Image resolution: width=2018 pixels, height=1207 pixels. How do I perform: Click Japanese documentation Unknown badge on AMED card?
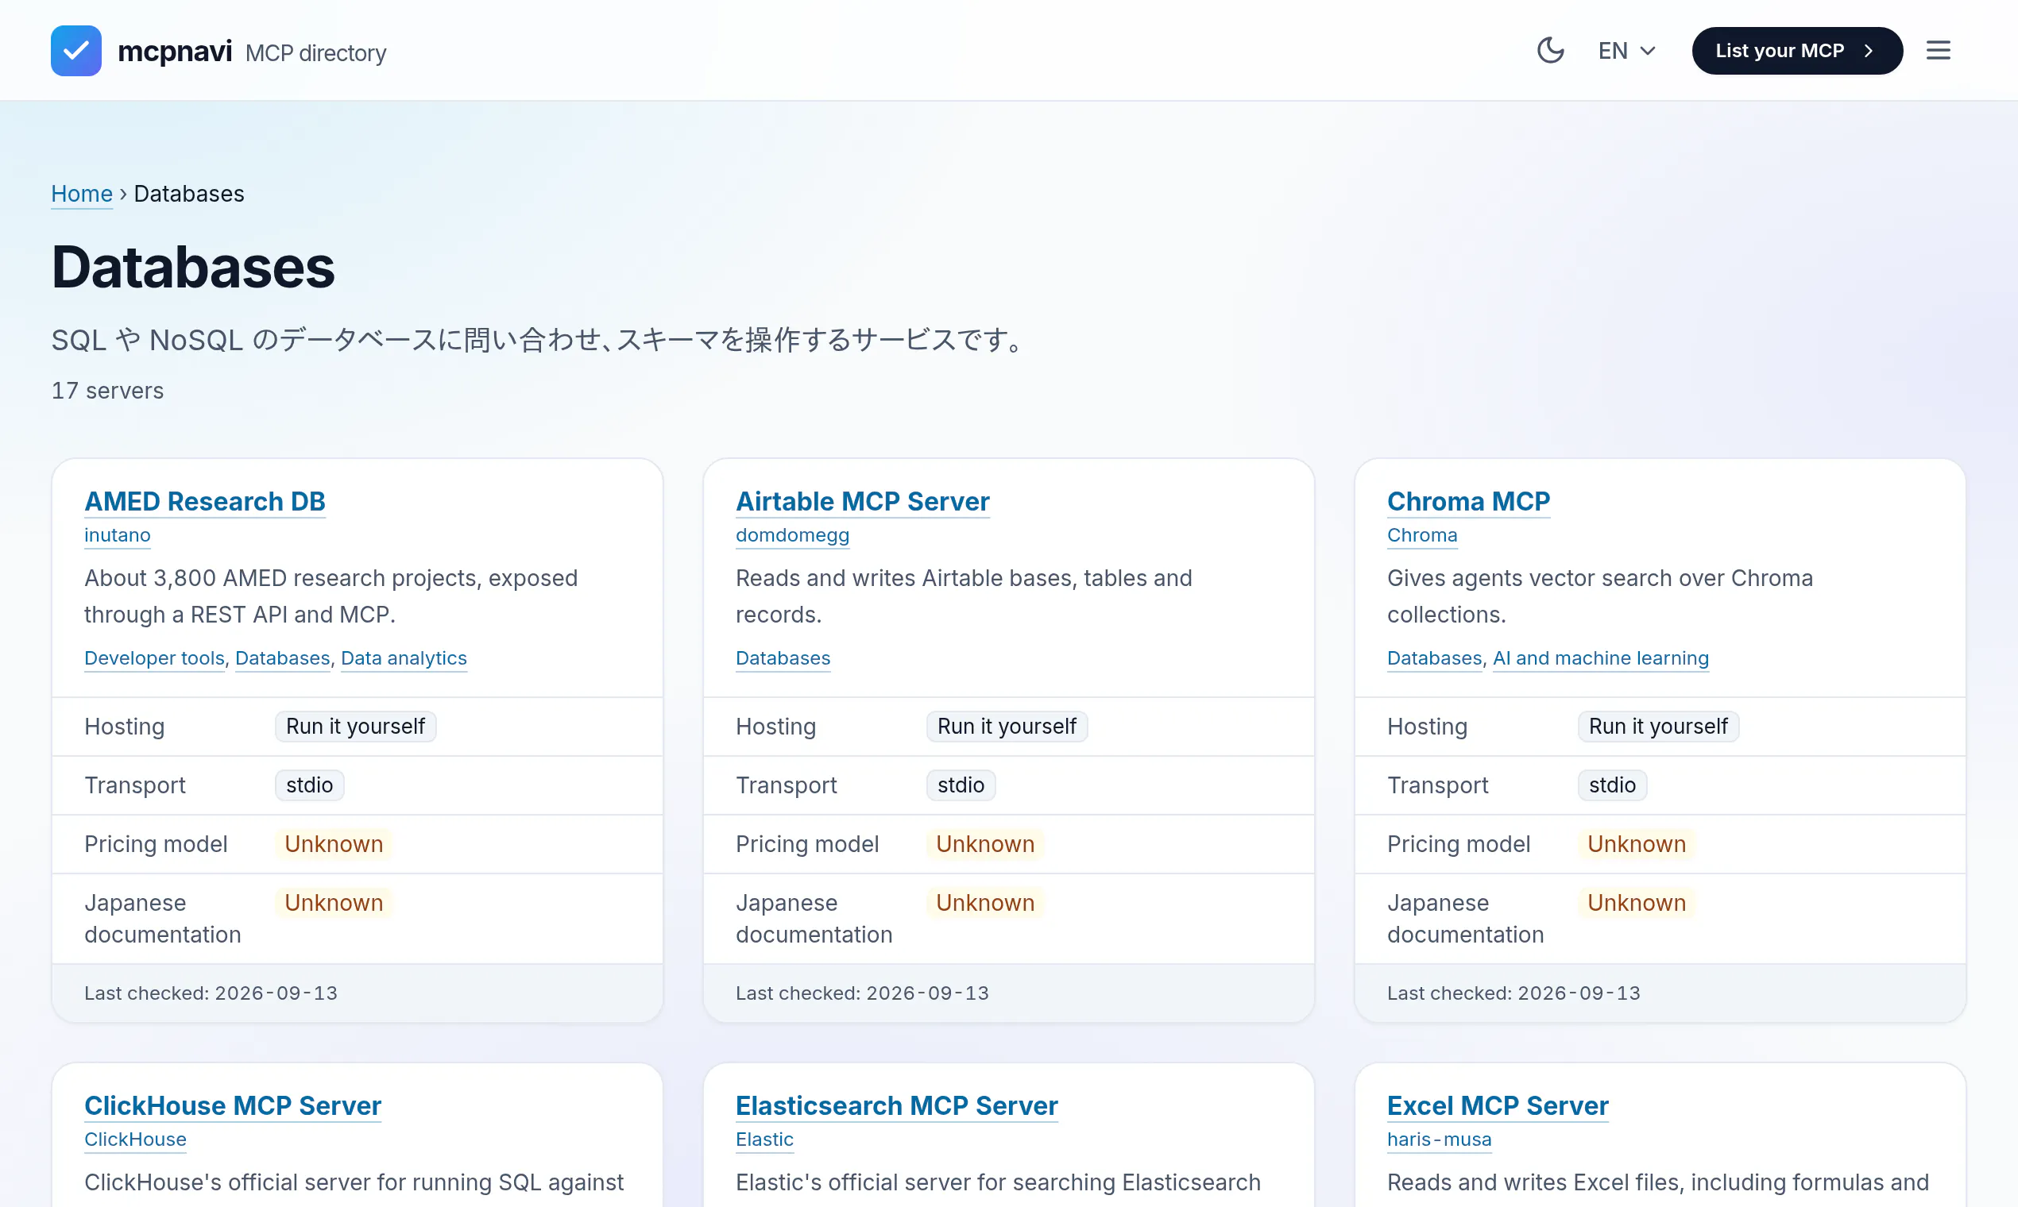point(334,903)
